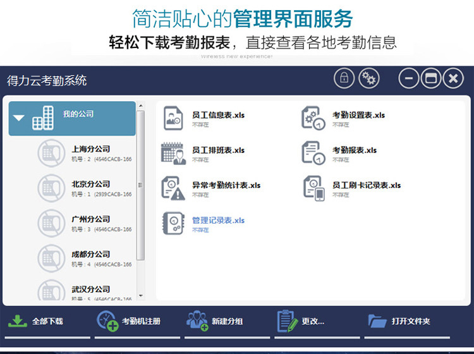Viewport: 474px width, 354px height.
Task: Click 北京分公司 machine number text
Action: (102, 194)
